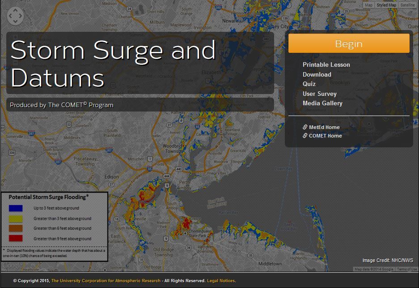Go to COMET Home

pyautogui.click(x=325, y=136)
